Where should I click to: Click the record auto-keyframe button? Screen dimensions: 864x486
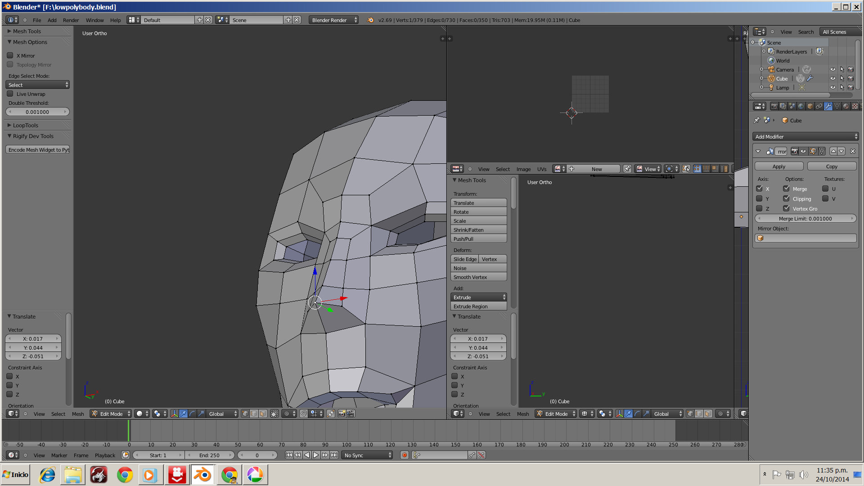click(x=404, y=455)
